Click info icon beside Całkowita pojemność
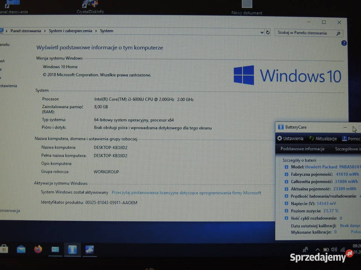 (x=287, y=181)
